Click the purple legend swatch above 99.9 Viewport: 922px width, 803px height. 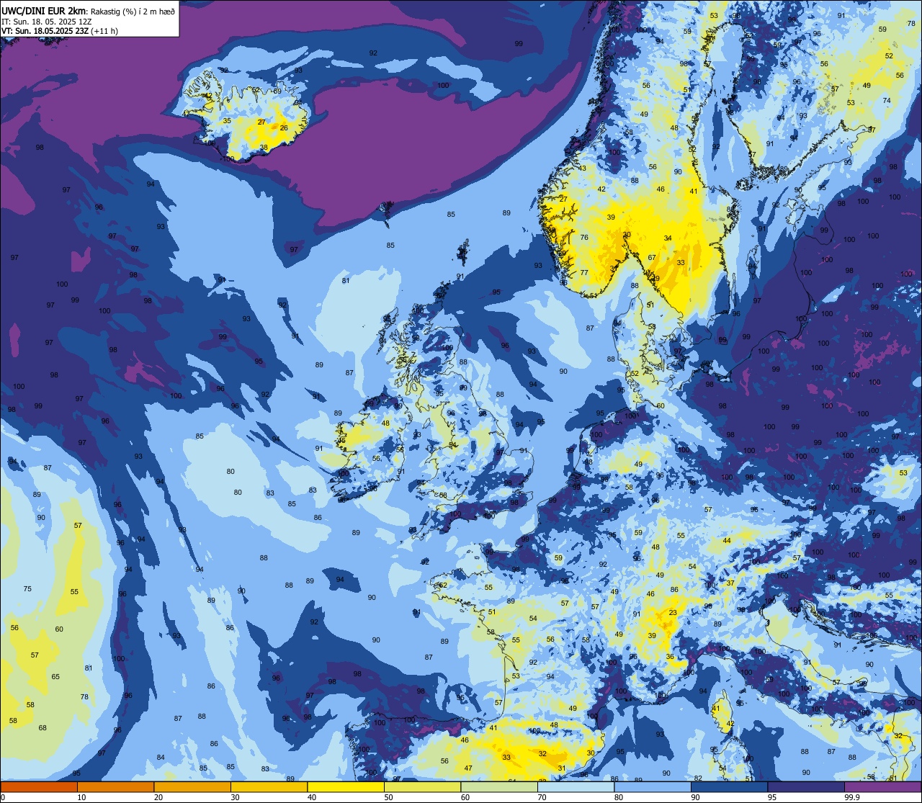pyautogui.click(x=883, y=786)
